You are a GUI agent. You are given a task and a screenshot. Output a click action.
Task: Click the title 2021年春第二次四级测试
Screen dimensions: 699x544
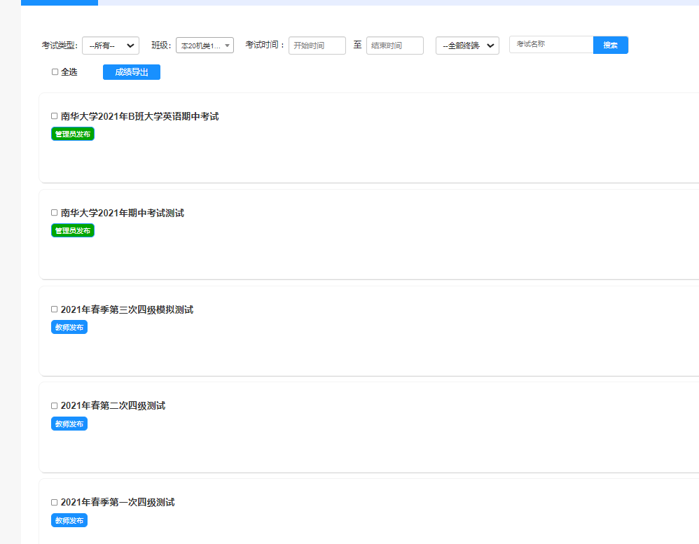[x=113, y=406]
